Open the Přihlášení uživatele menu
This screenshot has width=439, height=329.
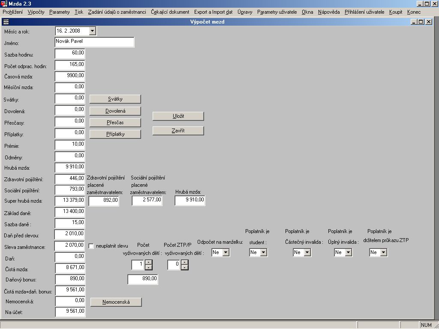click(364, 12)
